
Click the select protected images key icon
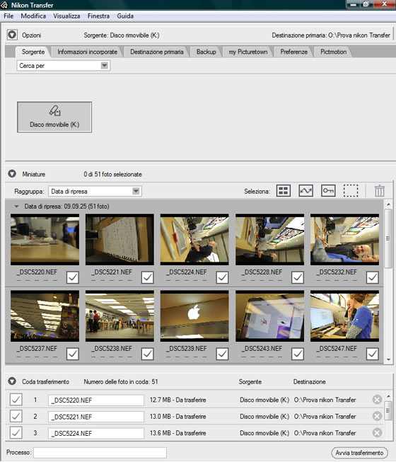coord(328,190)
